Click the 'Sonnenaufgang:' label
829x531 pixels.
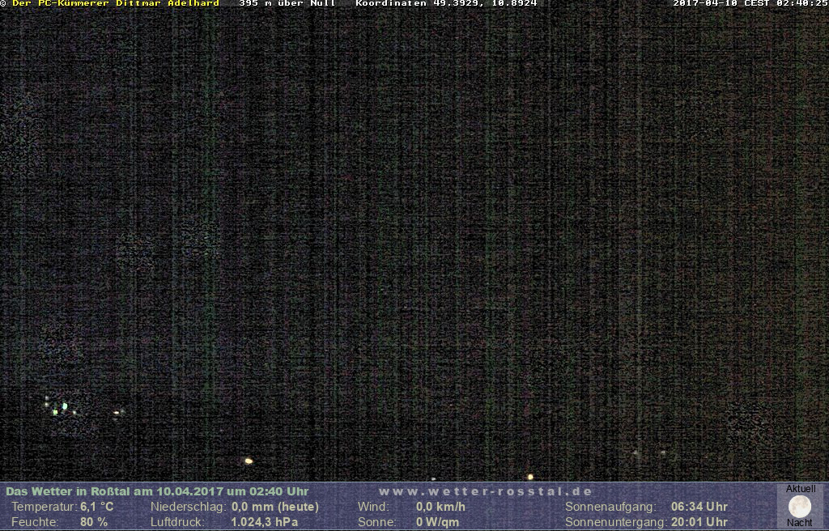coord(610,507)
